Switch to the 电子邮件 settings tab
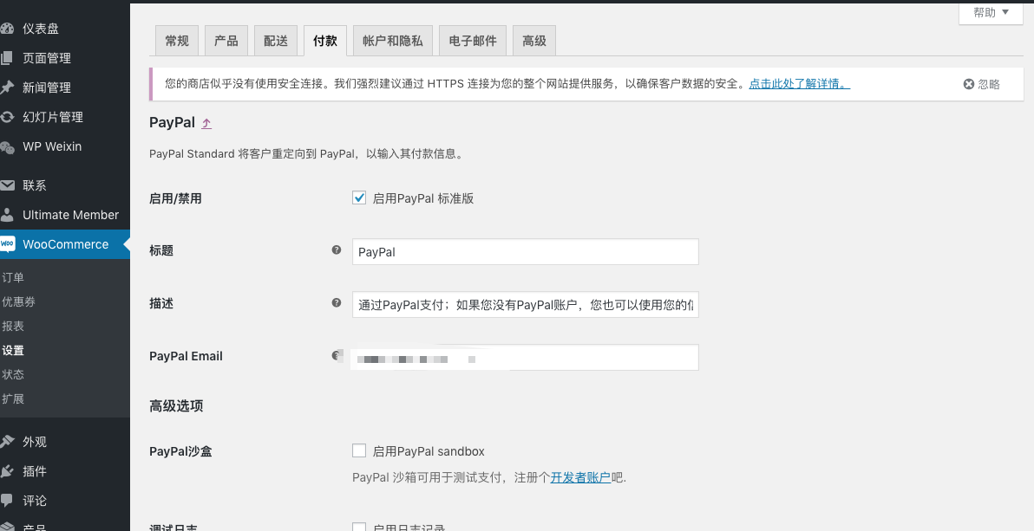Image resolution: width=1034 pixels, height=531 pixels. click(x=473, y=41)
